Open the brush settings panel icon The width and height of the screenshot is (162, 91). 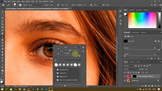20,5
